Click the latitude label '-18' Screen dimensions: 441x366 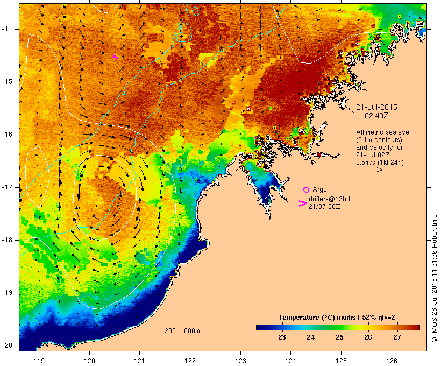7,240
